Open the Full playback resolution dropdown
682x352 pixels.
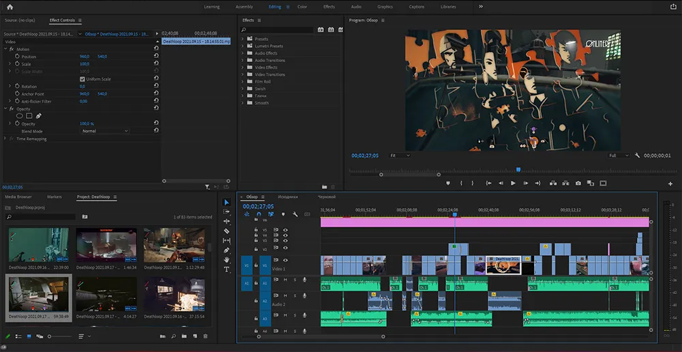click(x=619, y=156)
